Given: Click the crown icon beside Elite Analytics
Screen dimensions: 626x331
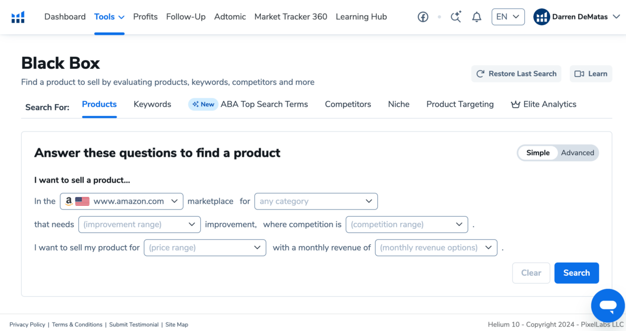Looking at the screenshot, I should click(x=515, y=105).
